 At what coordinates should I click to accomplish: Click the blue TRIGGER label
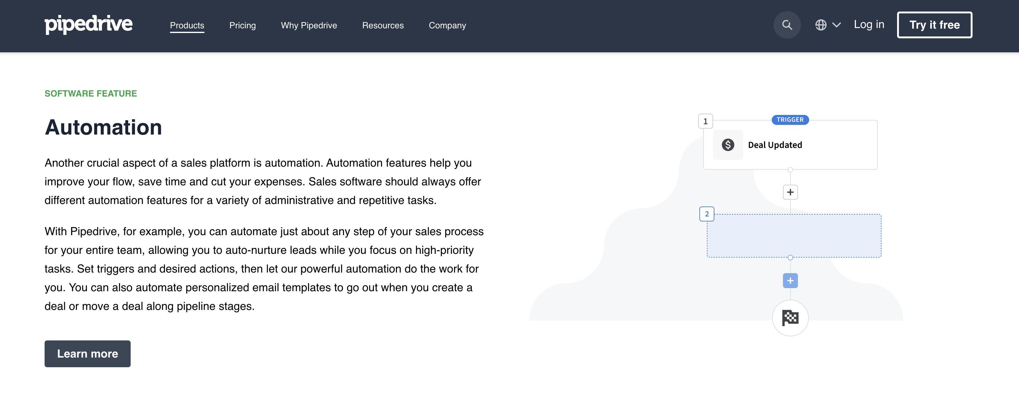click(790, 120)
